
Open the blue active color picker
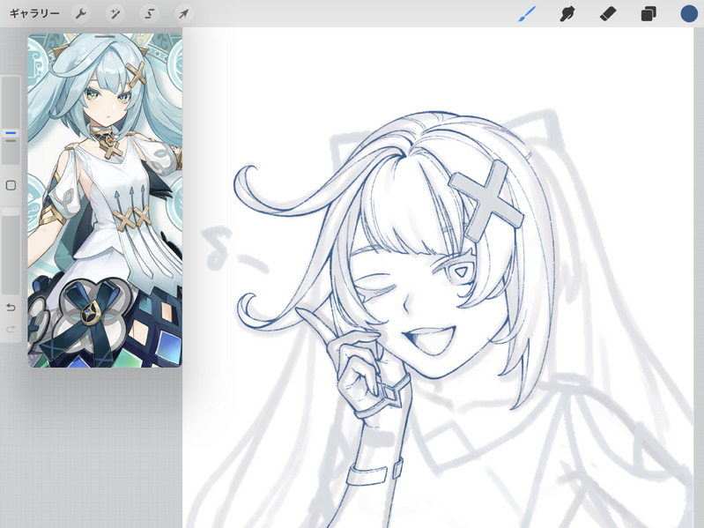(689, 13)
